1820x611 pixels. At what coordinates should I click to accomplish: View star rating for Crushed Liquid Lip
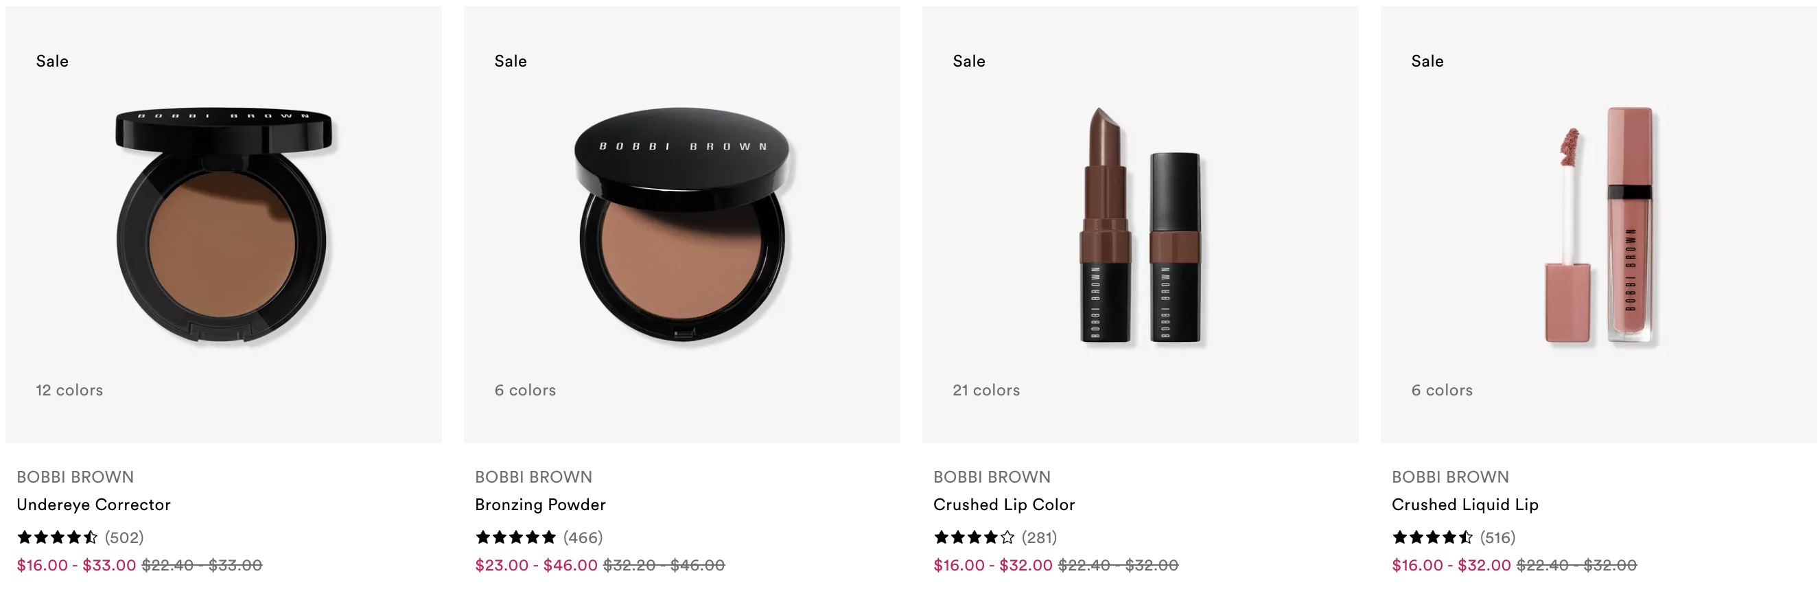pyautogui.click(x=1432, y=538)
